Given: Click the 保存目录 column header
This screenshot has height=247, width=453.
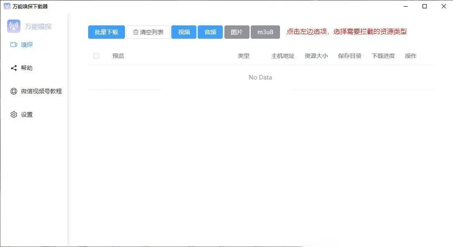Looking at the screenshot, I should [350, 56].
